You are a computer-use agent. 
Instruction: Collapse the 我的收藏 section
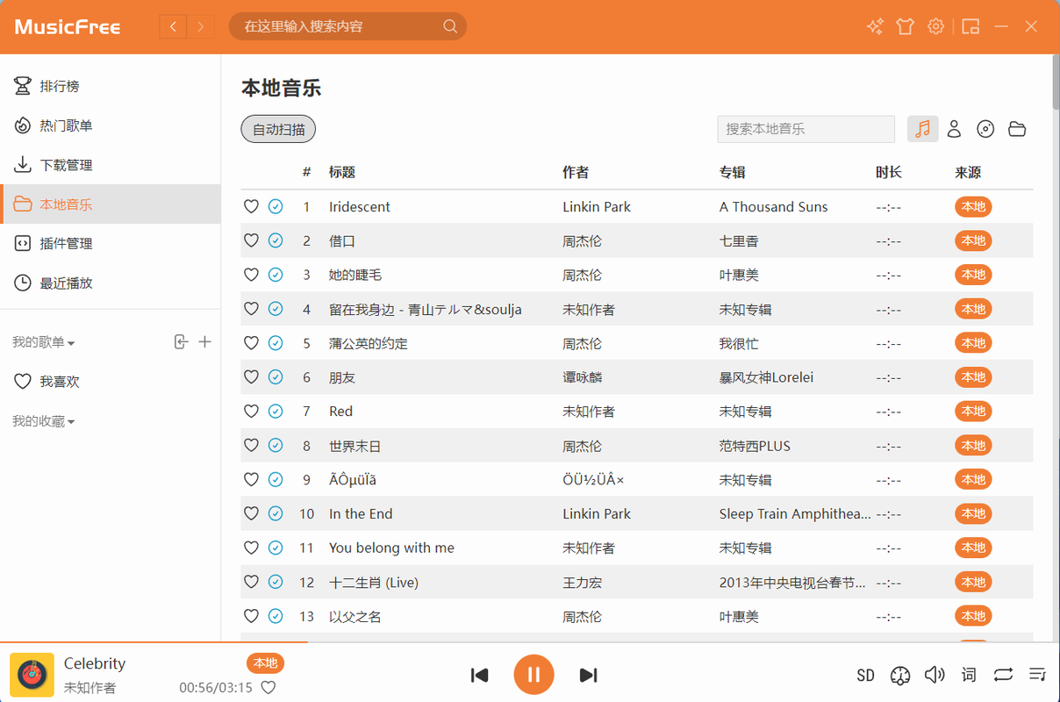[x=44, y=422]
